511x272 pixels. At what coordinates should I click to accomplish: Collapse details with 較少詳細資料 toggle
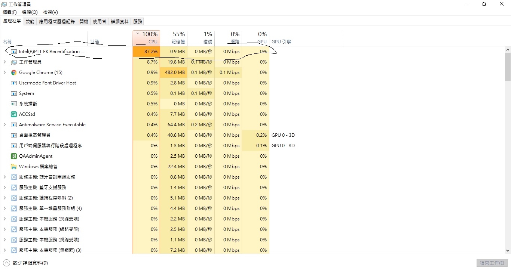[x=26, y=263]
